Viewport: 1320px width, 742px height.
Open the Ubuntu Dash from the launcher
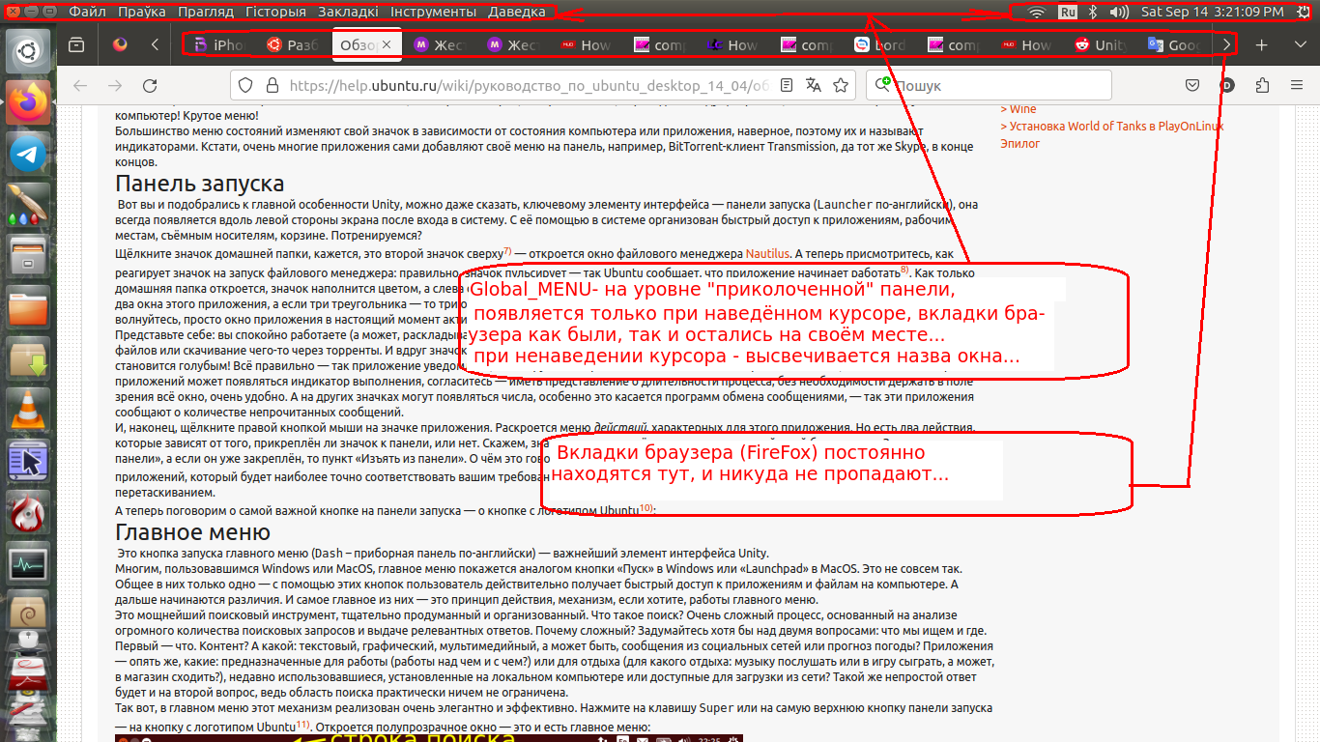pyautogui.click(x=29, y=50)
